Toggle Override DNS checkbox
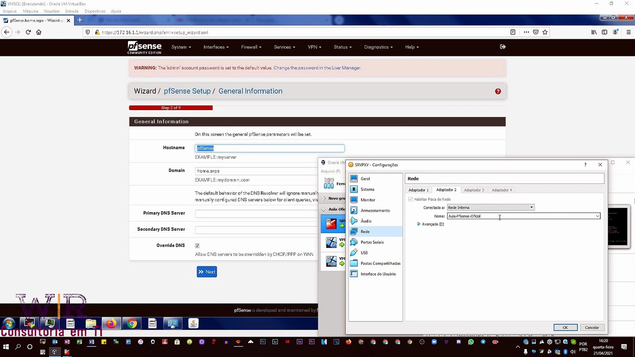The image size is (635, 357). (x=197, y=245)
